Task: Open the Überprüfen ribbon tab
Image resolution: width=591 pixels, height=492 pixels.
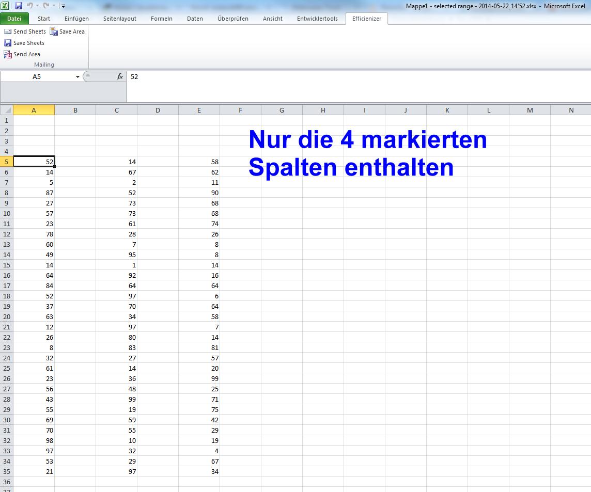Action: [233, 19]
